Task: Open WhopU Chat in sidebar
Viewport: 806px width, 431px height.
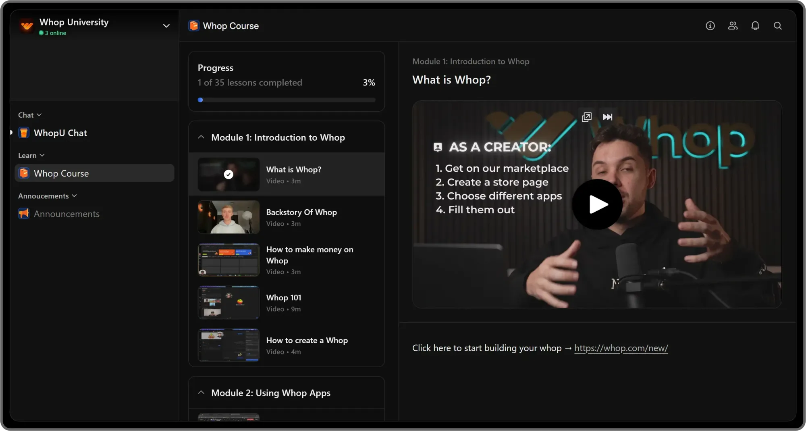Action: (60, 133)
